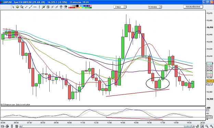Click the red 16,383 moving average label
This screenshot has height=128, width=214.
tap(210, 75)
